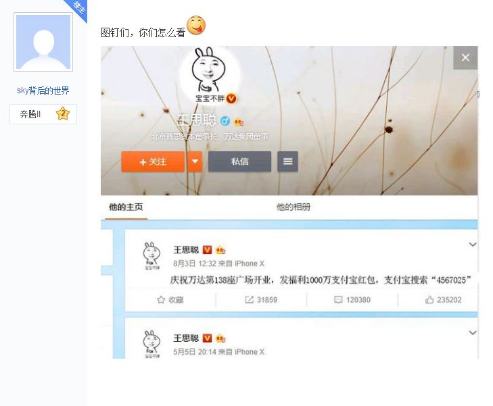Open sky背后的世界 user profile link
493x406 pixels.
click(43, 91)
